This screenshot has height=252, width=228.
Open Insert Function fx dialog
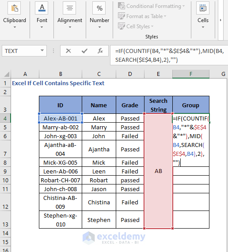[100, 51]
